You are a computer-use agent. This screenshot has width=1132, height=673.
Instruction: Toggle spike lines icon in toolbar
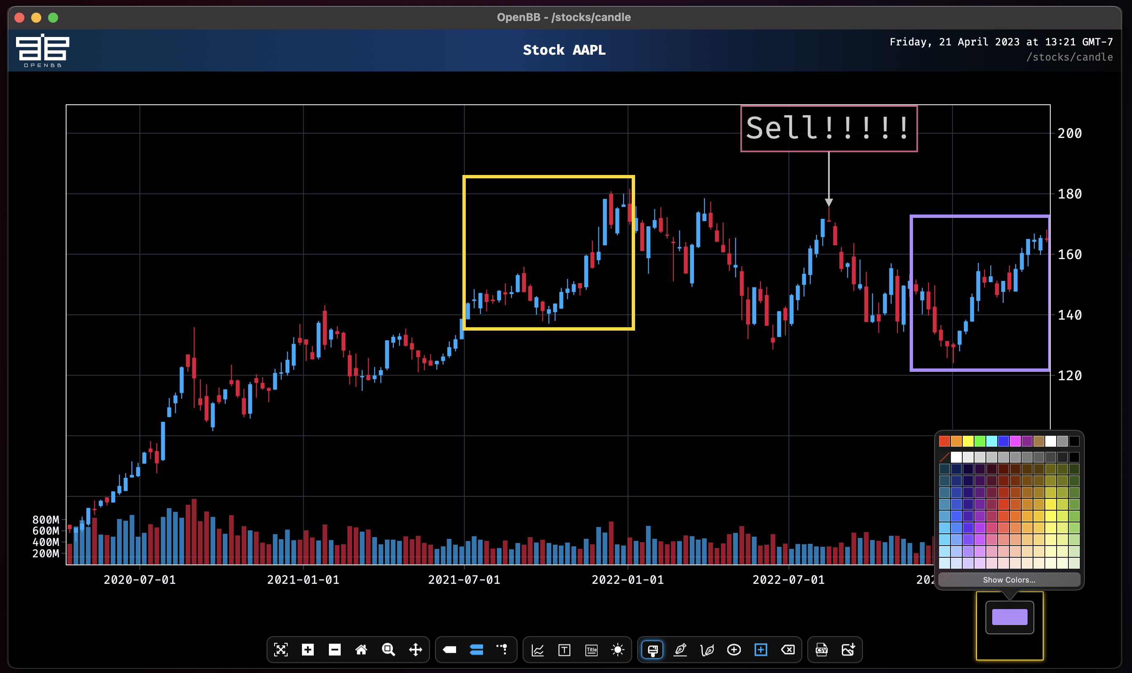coord(503,649)
